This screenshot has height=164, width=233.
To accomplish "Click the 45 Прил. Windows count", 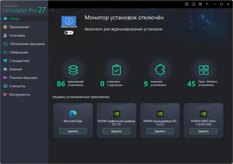I will (202, 83).
